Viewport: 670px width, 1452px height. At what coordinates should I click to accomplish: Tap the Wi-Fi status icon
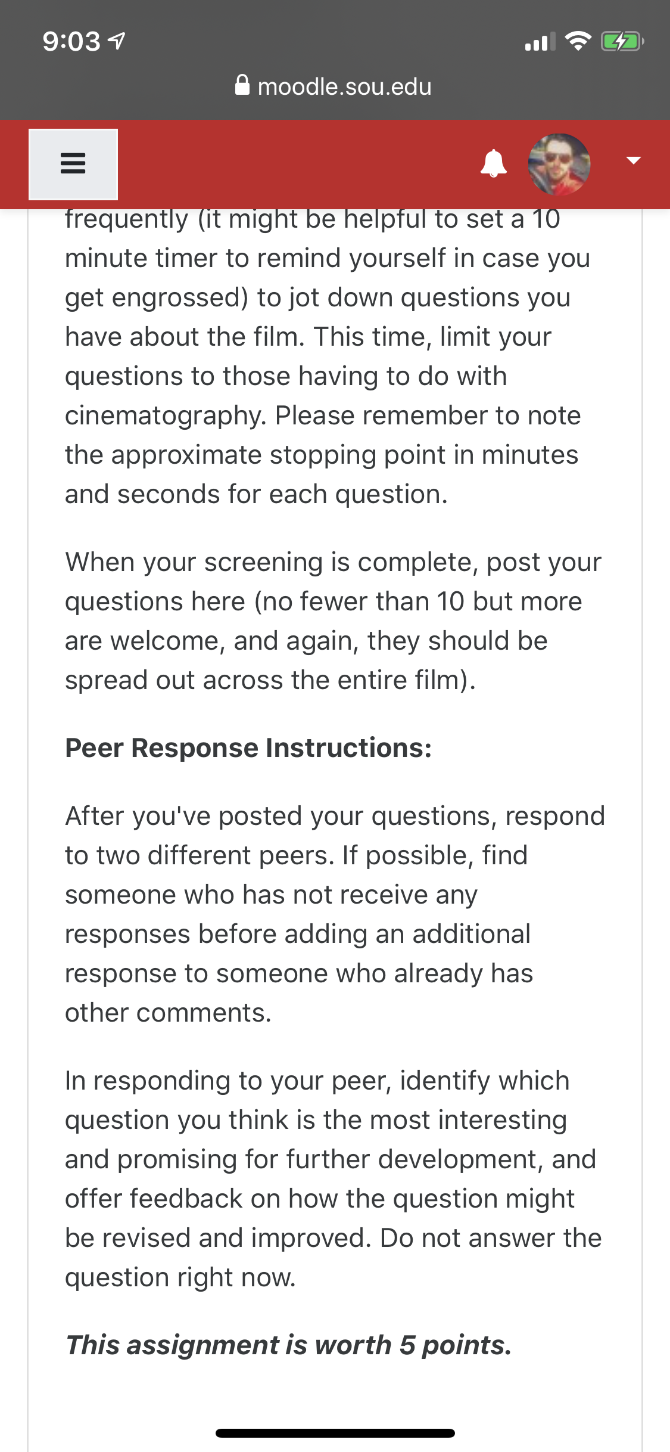578,41
